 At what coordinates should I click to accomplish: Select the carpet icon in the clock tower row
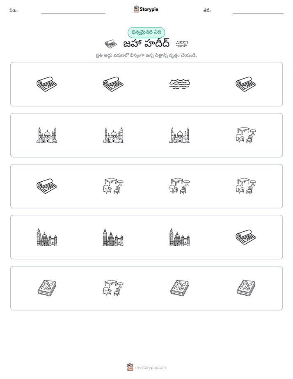tap(246, 237)
